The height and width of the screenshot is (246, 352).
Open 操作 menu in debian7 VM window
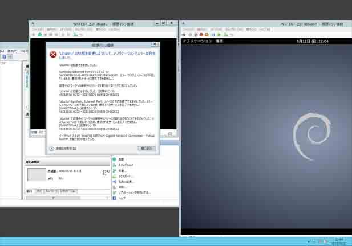(x=202, y=30)
